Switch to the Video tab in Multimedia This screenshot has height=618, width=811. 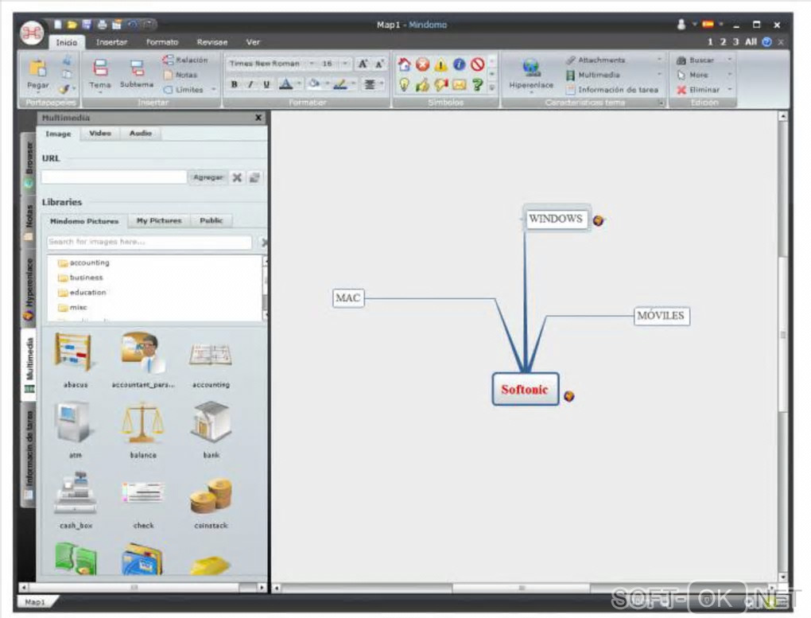pyautogui.click(x=100, y=134)
